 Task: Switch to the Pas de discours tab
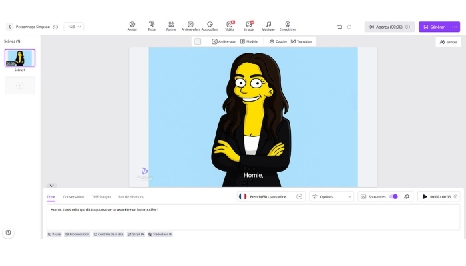point(131,197)
